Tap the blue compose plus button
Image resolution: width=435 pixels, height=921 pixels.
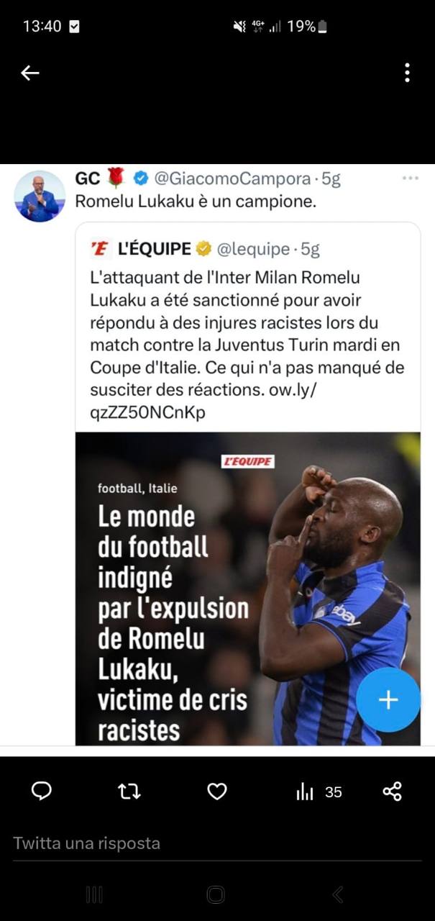pyautogui.click(x=388, y=700)
